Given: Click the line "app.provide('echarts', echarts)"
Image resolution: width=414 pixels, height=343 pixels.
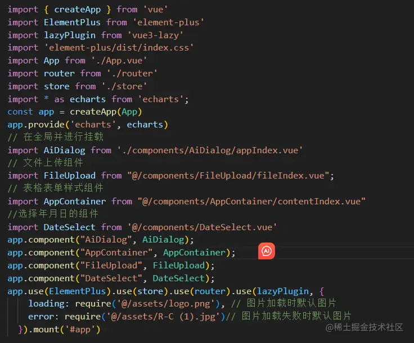Looking at the screenshot, I should (88, 125).
